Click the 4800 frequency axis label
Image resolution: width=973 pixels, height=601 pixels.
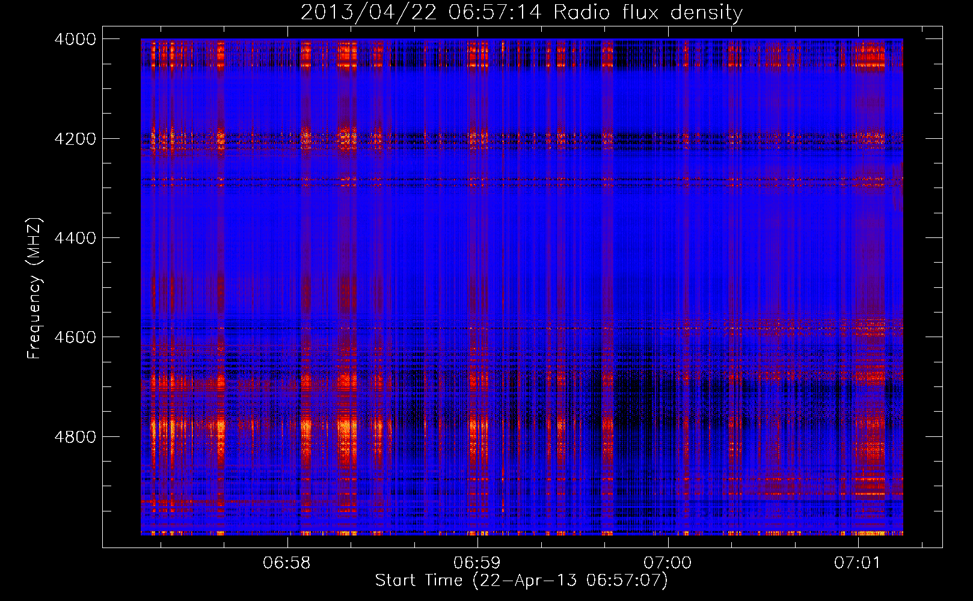[x=75, y=436]
